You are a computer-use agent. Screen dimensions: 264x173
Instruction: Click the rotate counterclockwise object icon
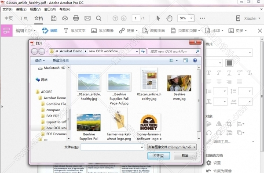point(209,133)
